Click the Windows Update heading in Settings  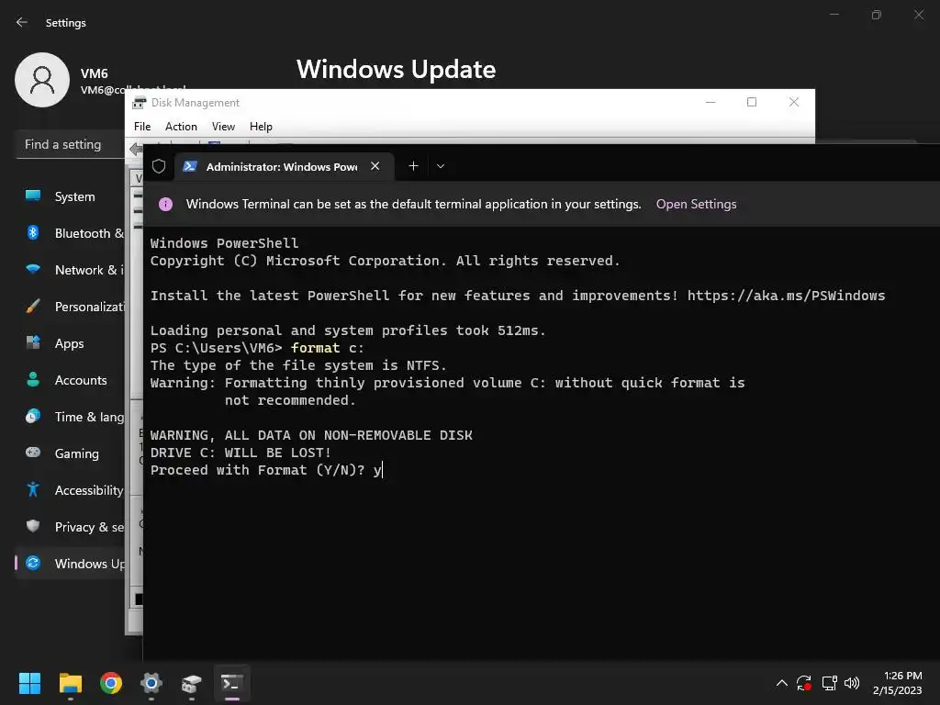[x=397, y=70]
